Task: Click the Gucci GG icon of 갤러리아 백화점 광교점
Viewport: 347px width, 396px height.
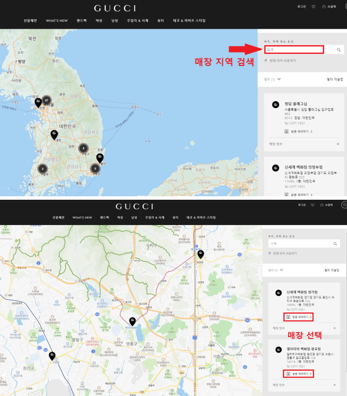Action: (279, 350)
